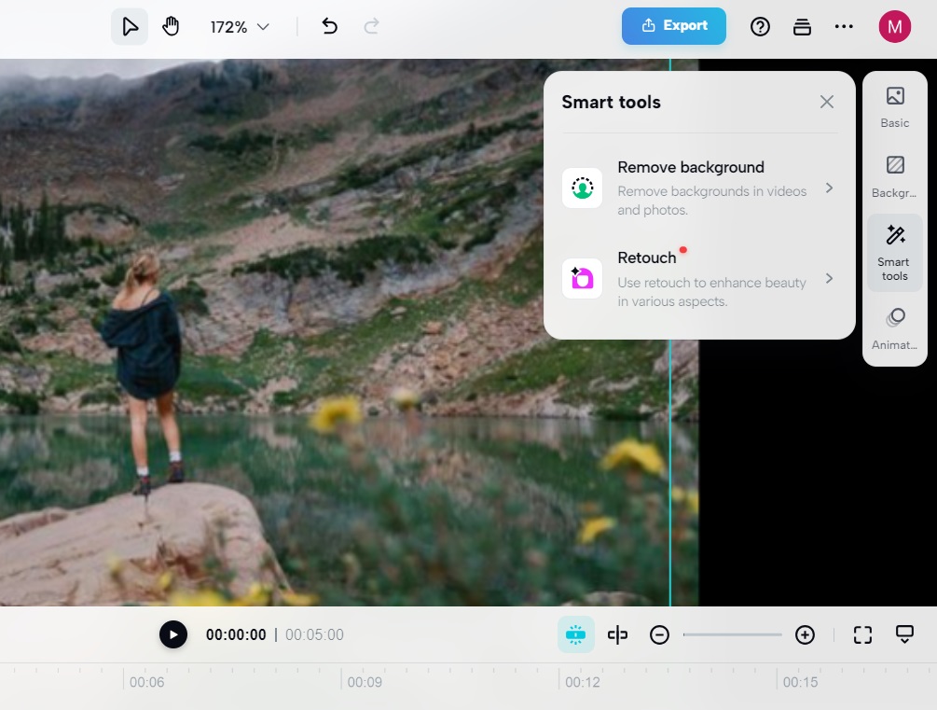Undo the last action
937x710 pixels.
pyautogui.click(x=329, y=26)
